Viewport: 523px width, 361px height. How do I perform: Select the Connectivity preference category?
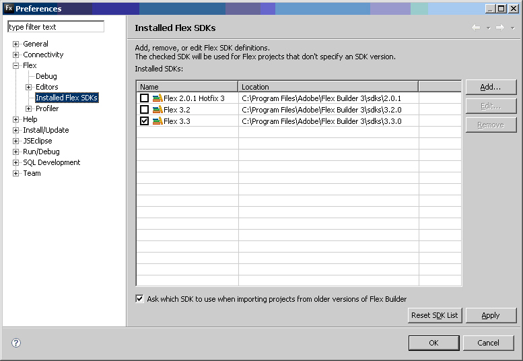coord(43,55)
